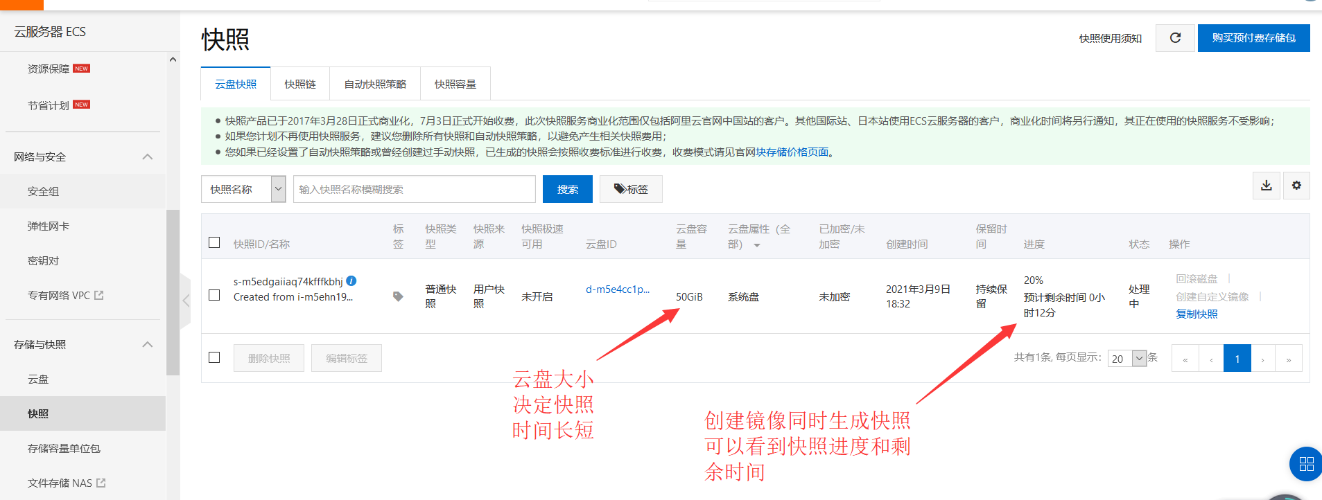Select 快照 in the sidebar
The image size is (1322, 500).
(x=38, y=413)
